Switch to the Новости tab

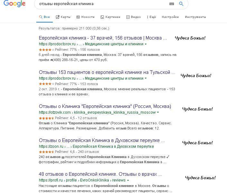click(86, 17)
